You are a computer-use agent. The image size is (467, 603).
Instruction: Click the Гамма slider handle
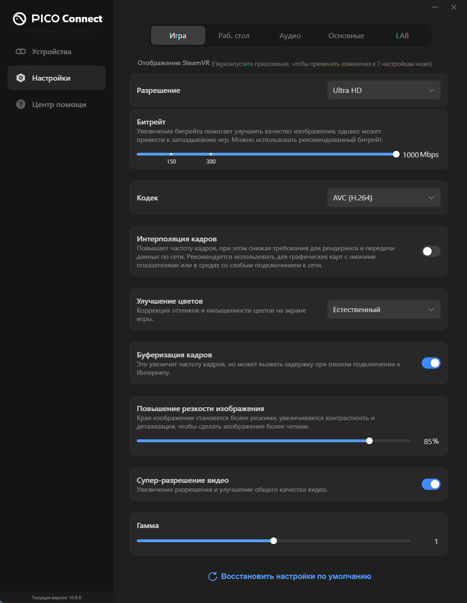(274, 541)
